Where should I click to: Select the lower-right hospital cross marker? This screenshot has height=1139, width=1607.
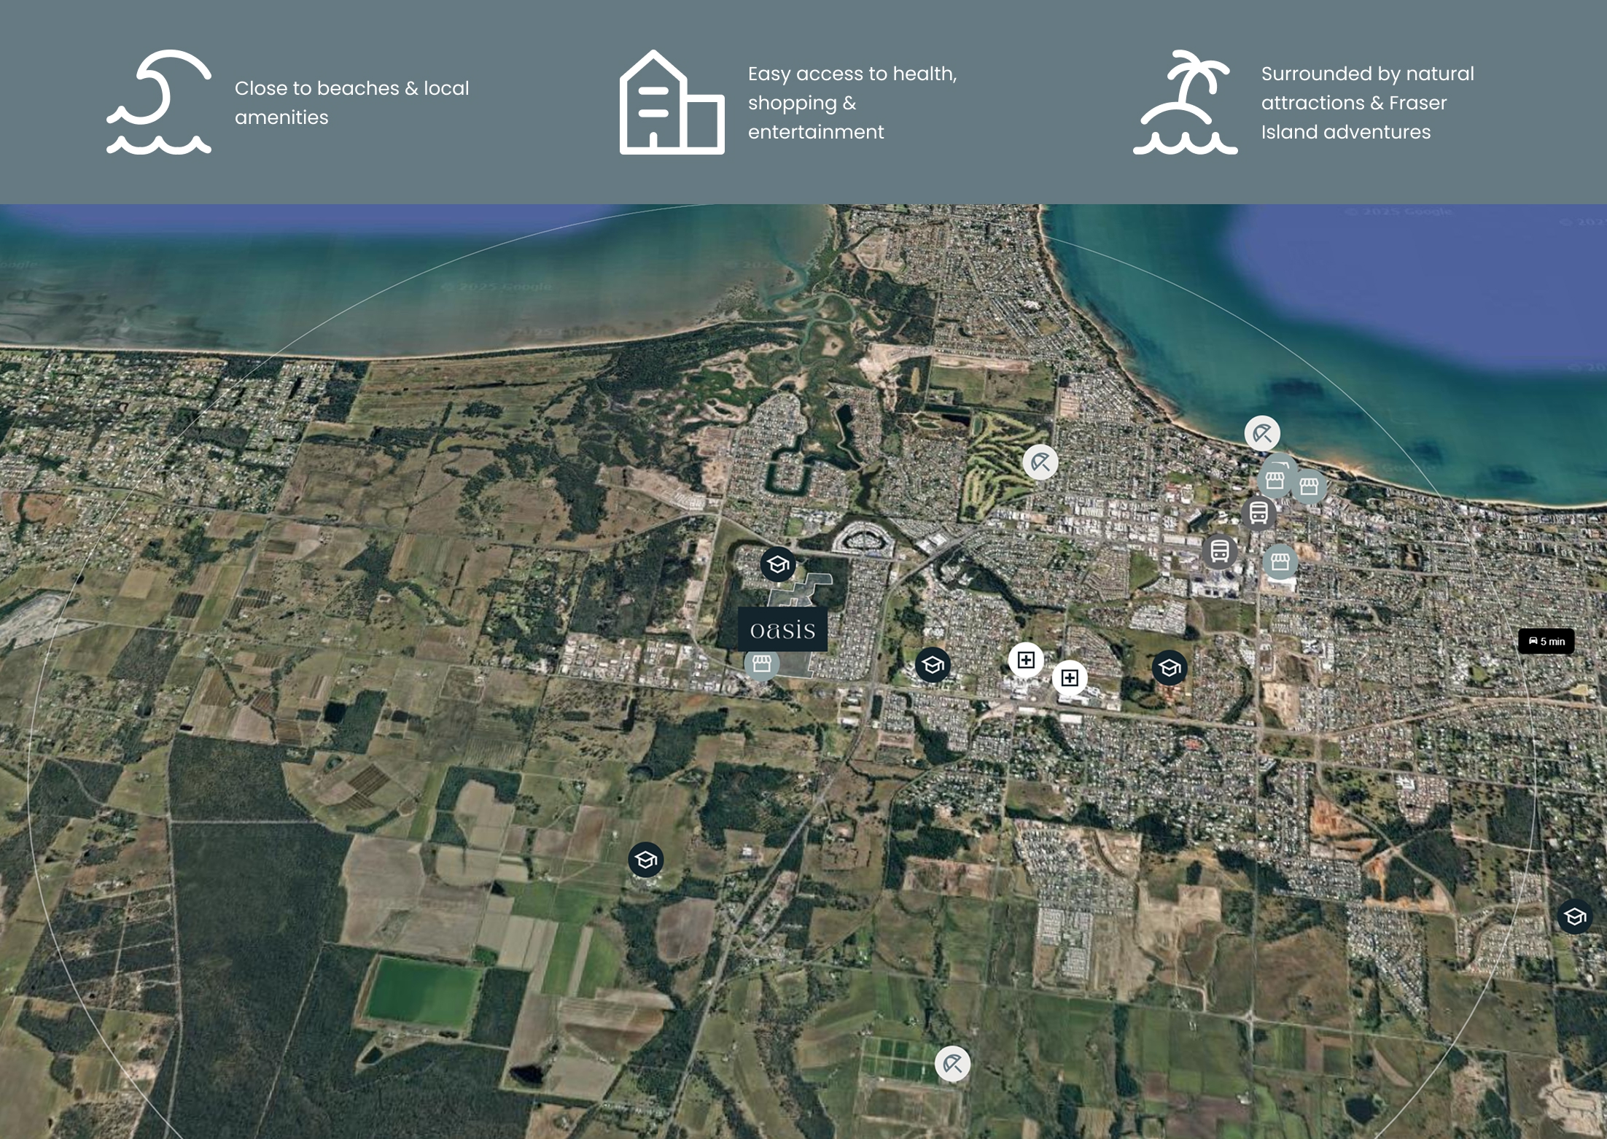pyautogui.click(x=1070, y=678)
